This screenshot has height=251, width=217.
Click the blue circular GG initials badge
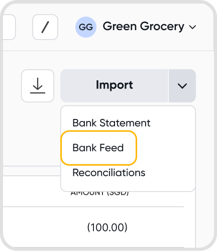pyautogui.click(x=86, y=27)
